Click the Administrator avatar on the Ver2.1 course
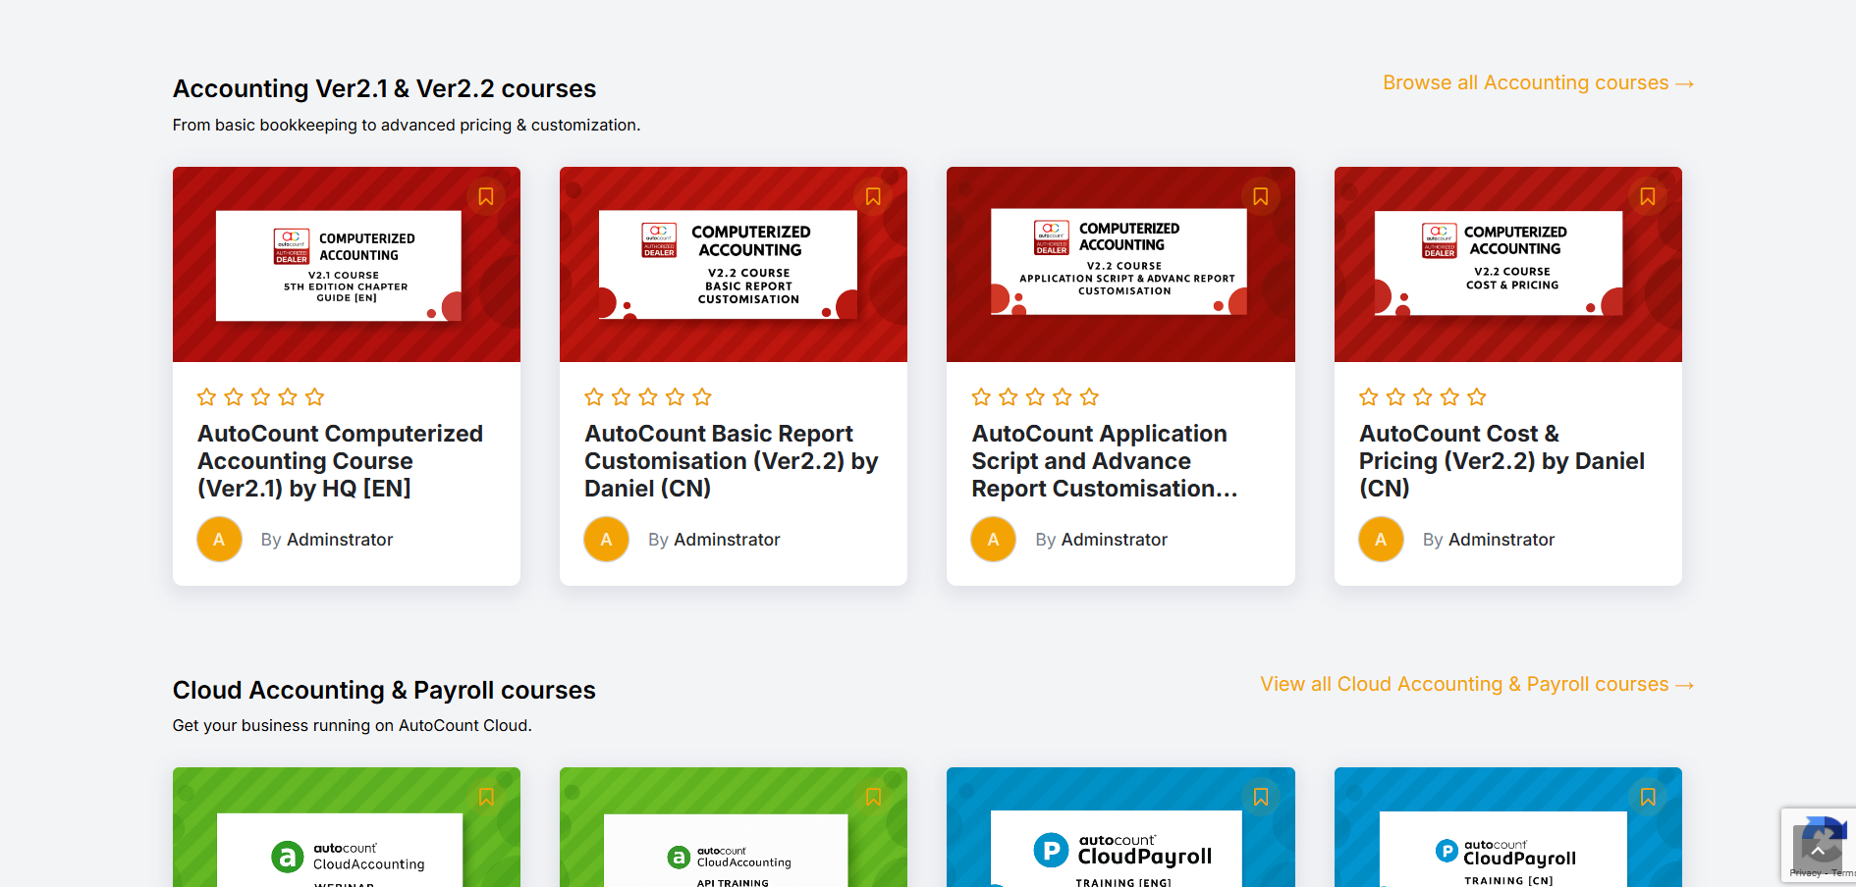1856x887 pixels. (218, 539)
